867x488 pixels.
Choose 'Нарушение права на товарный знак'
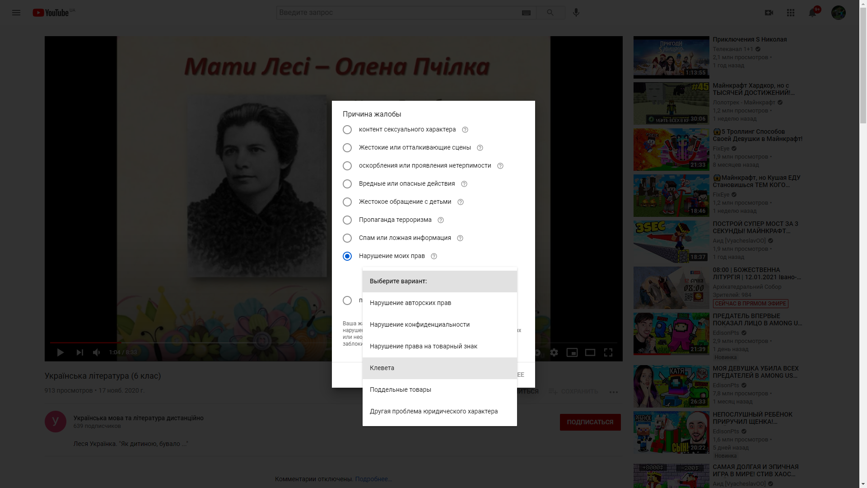coord(440,347)
